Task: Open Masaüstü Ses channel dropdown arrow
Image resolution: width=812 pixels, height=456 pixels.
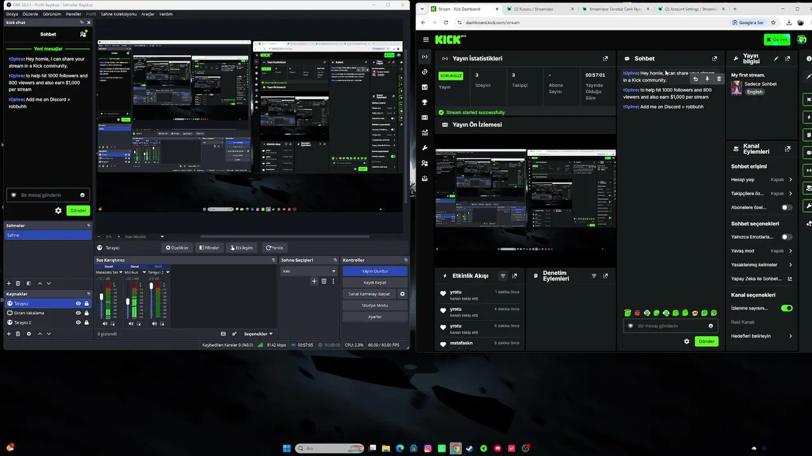Action: click(x=121, y=272)
